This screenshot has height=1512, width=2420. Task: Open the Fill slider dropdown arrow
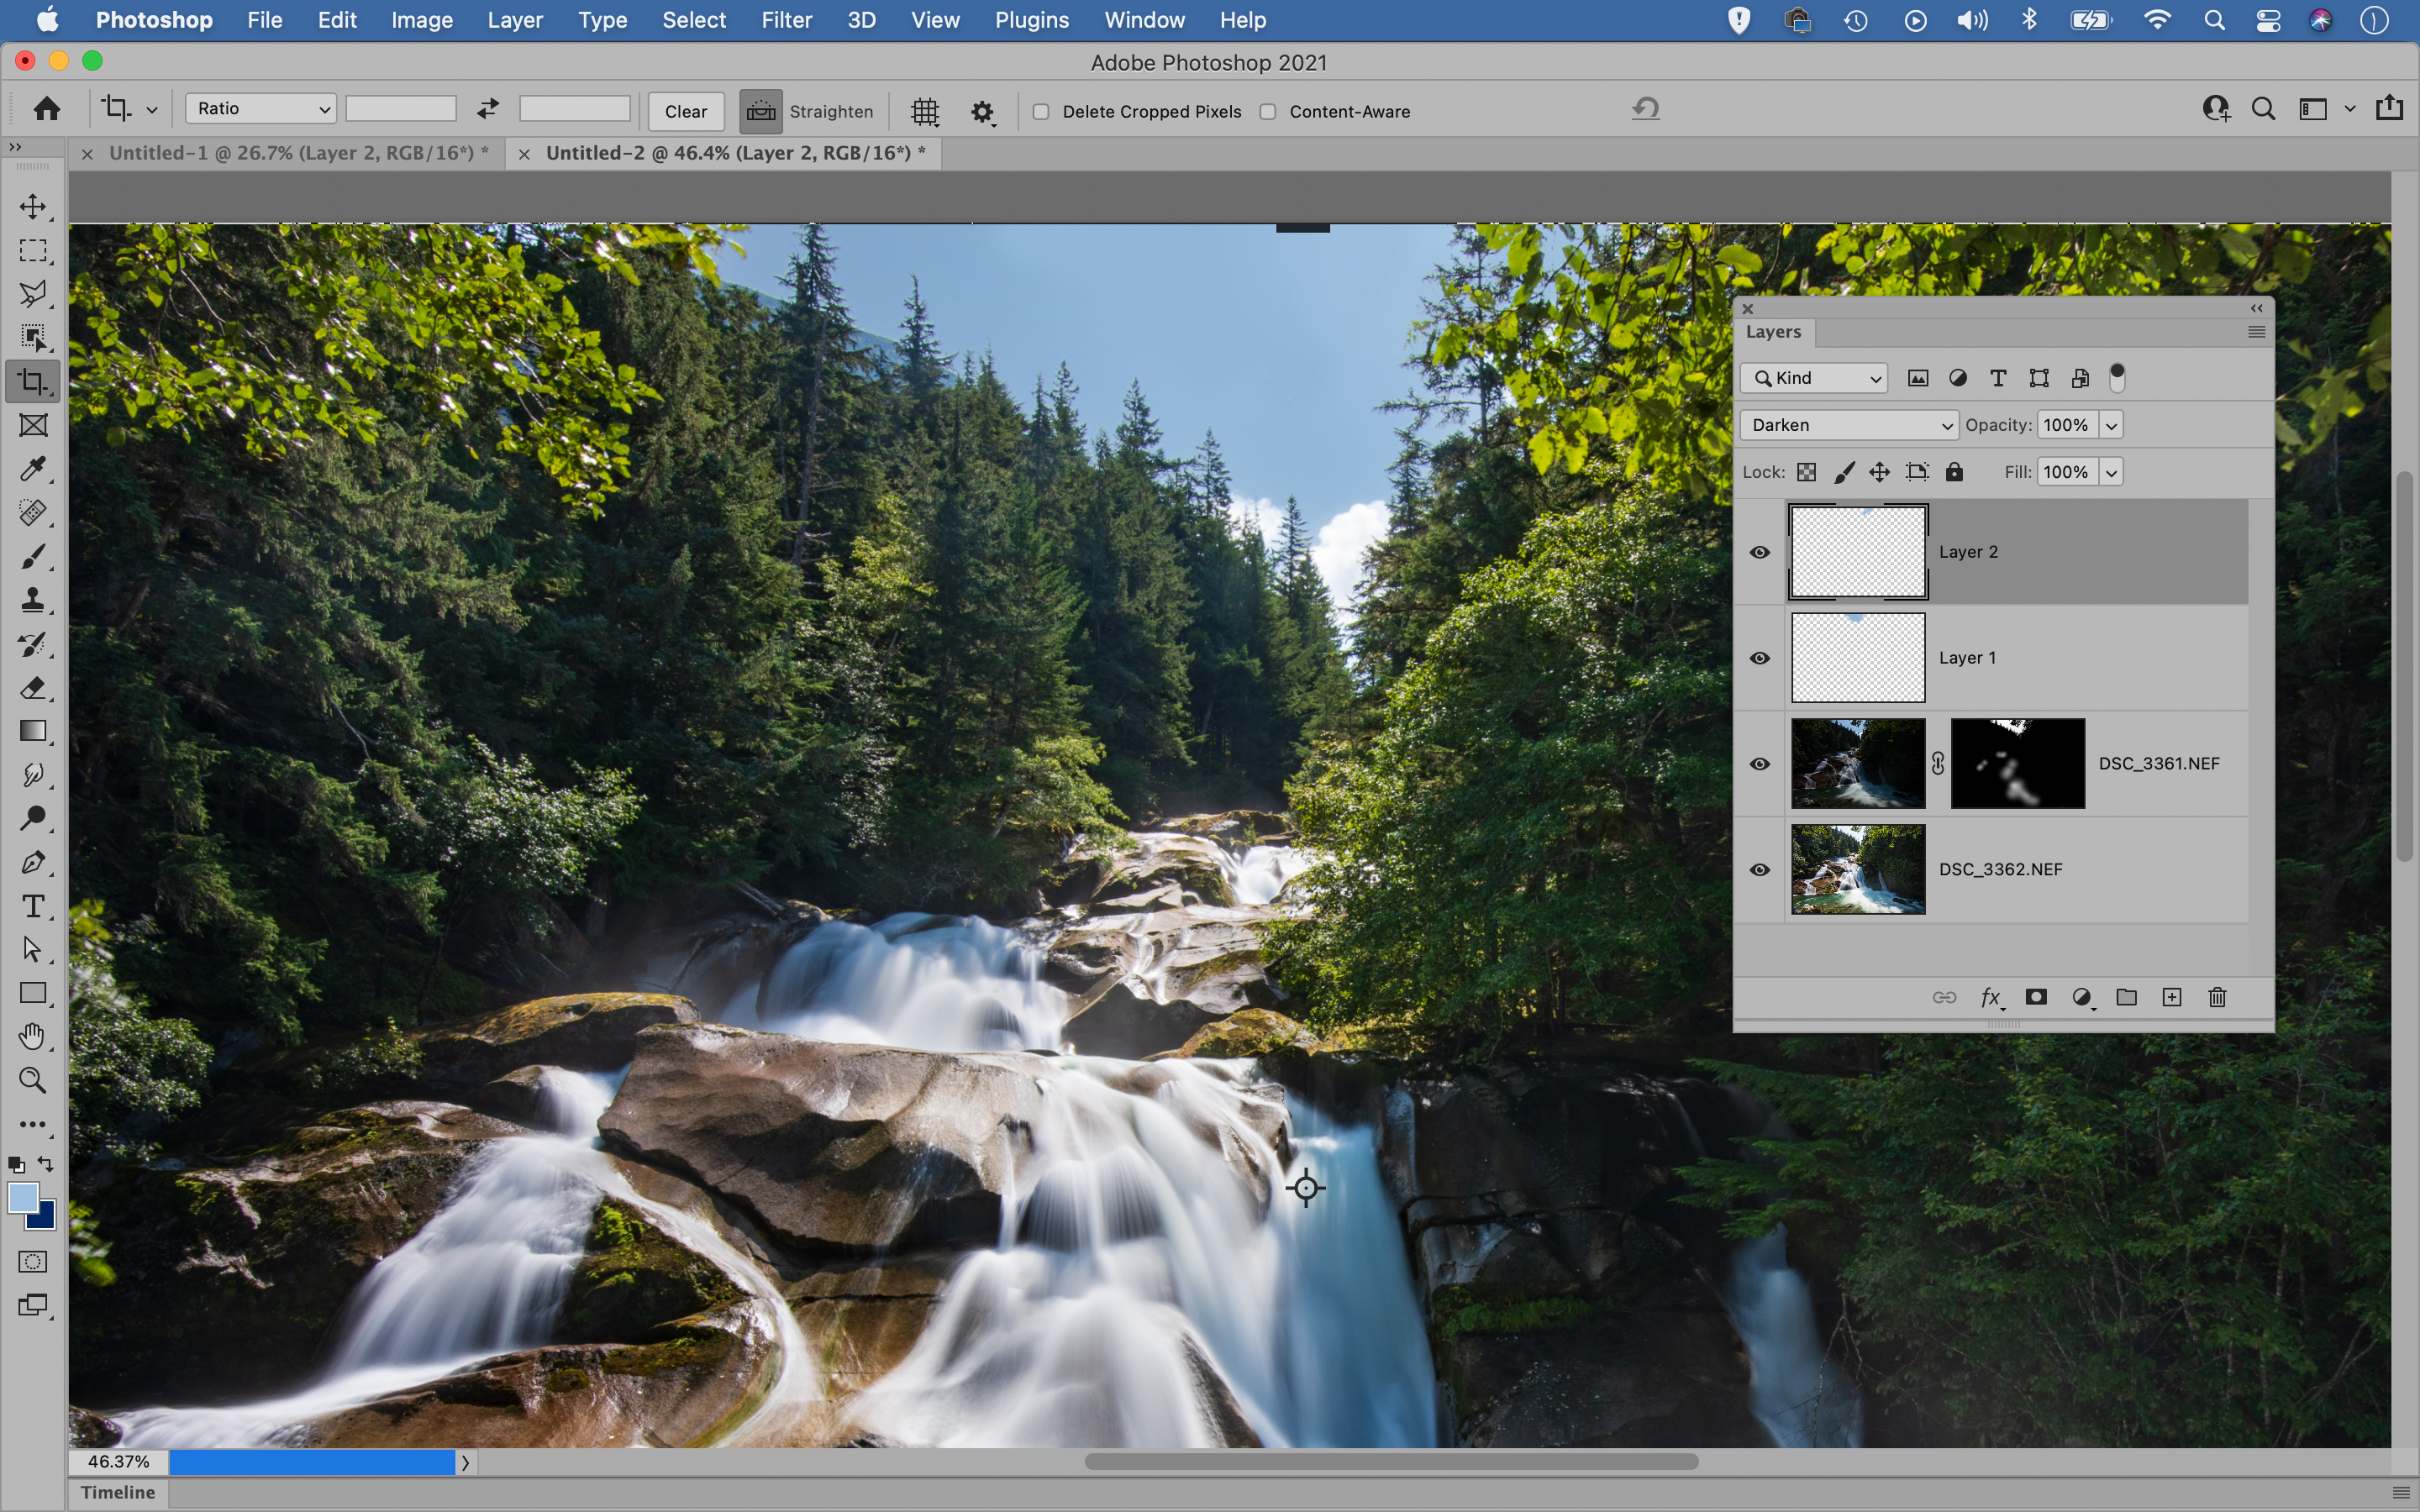2111,472
